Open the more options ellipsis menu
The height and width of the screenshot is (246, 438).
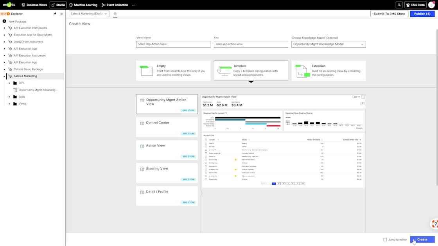coord(134,5)
